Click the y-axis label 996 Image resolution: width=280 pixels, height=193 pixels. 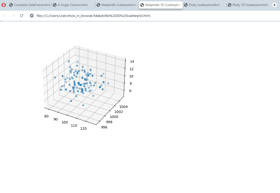tap(104, 127)
